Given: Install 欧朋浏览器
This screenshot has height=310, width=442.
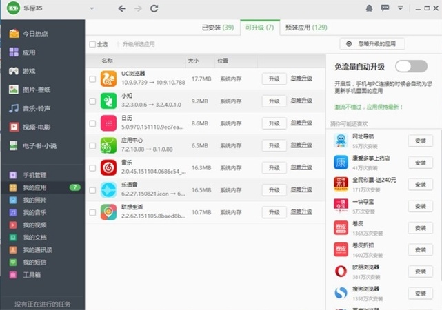Looking at the screenshot, I should 421,271.
